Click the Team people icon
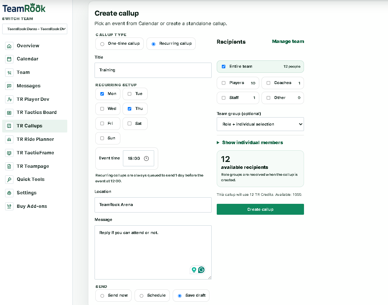This screenshot has width=388, height=305. [9, 72]
